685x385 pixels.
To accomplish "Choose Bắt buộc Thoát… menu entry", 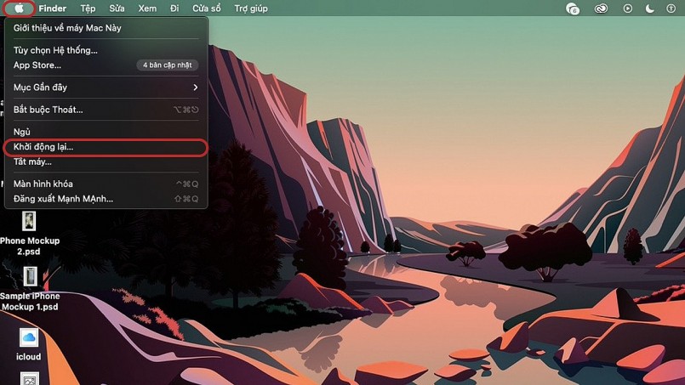I will 48,110.
